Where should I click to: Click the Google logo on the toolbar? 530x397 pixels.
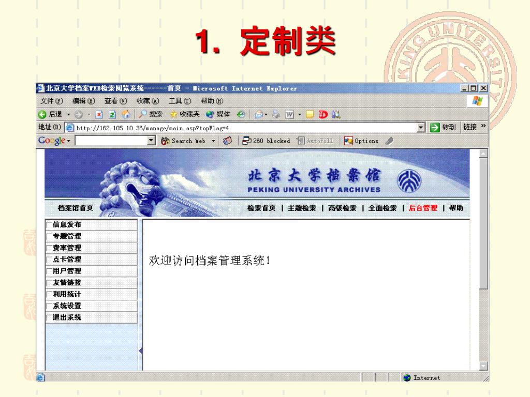click(x=52, y=141)
